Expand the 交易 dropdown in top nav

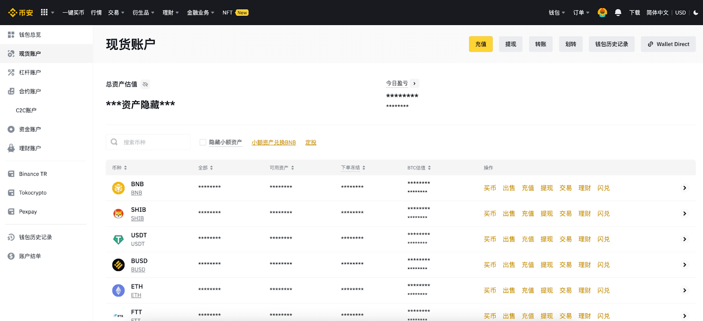pyautogui.click(x=116, y=13)
